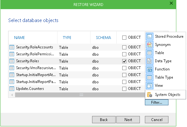Click the scrollbar left arrow
The width and height of the screenshot is (187, 127).
click(12, 95)
